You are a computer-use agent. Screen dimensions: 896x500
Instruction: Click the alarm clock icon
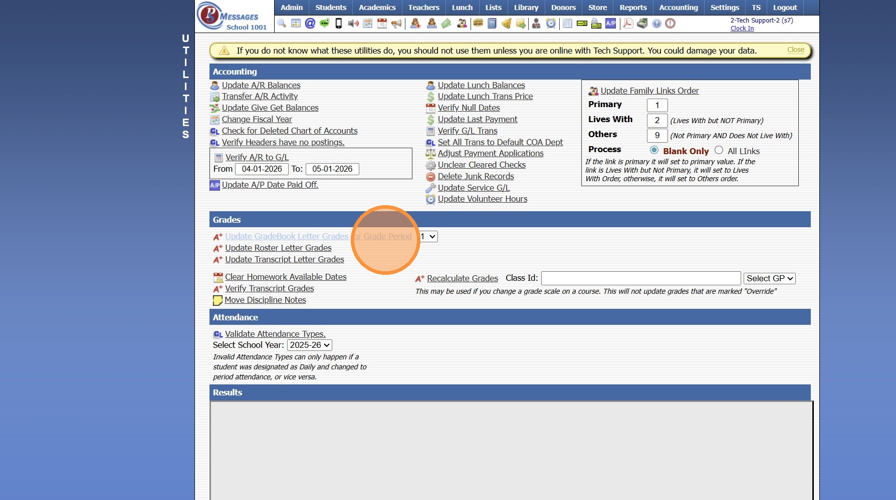click(551, 24)
